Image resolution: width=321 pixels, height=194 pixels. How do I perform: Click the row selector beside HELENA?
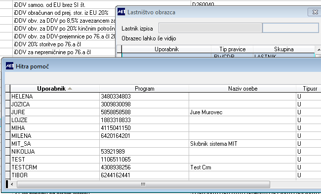[x=7, y=97]
